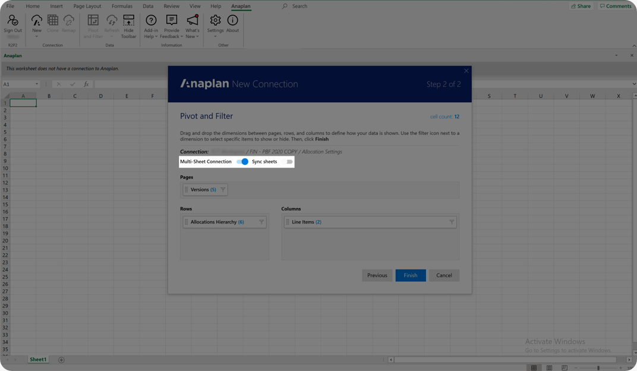The height and width of the screenshot is (371, 637).
Task: Select the Sheet1 tab
Action: point(38,360)
